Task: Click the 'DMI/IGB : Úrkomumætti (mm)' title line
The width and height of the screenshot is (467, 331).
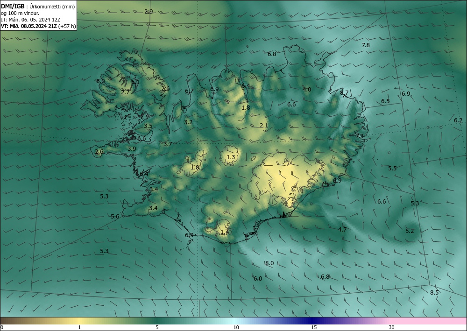Action: pos(38,7)
